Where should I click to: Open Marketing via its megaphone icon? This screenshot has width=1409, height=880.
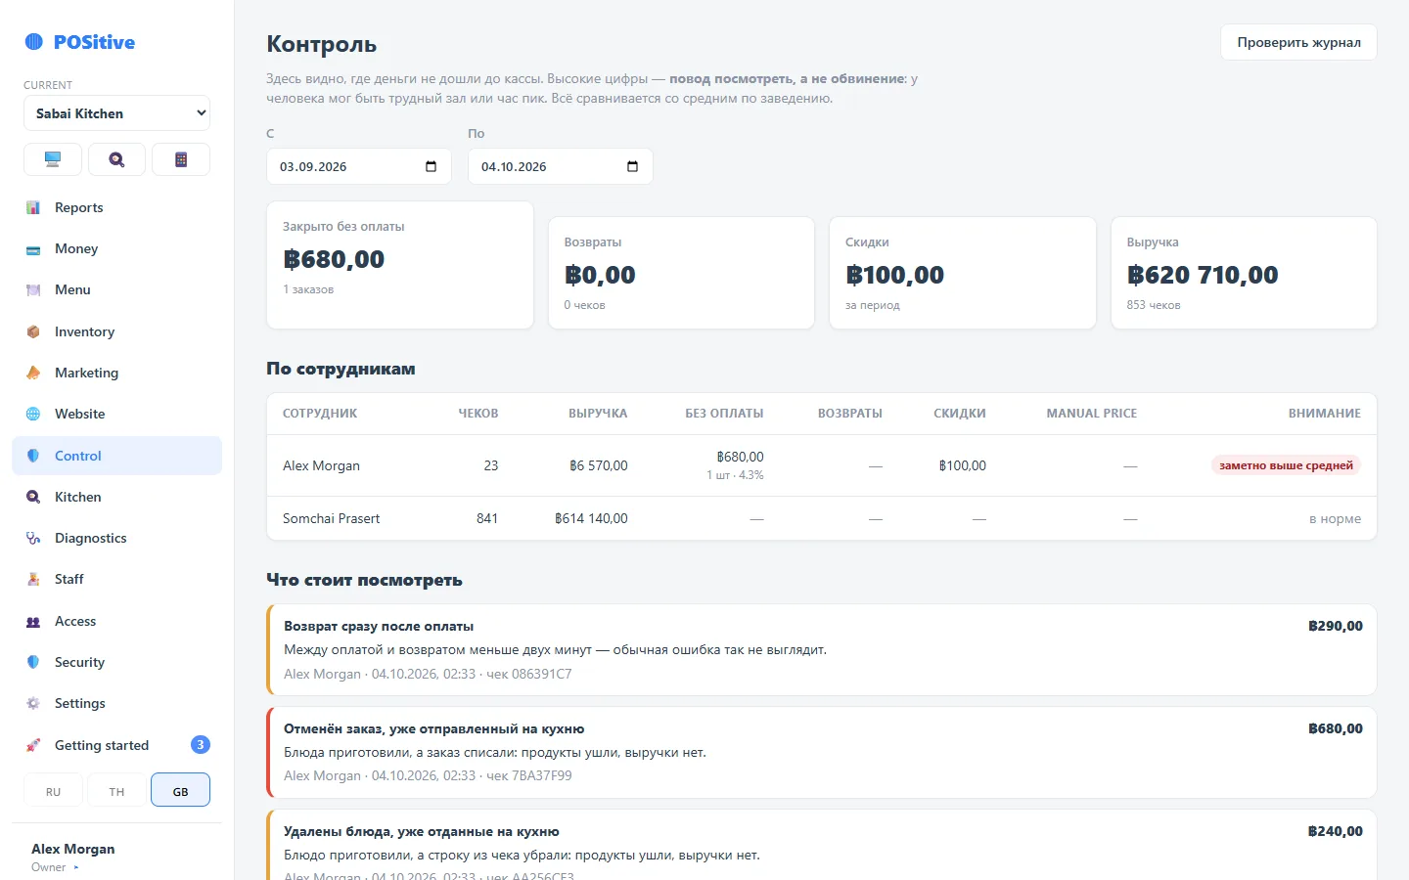[x=33, y=373]
